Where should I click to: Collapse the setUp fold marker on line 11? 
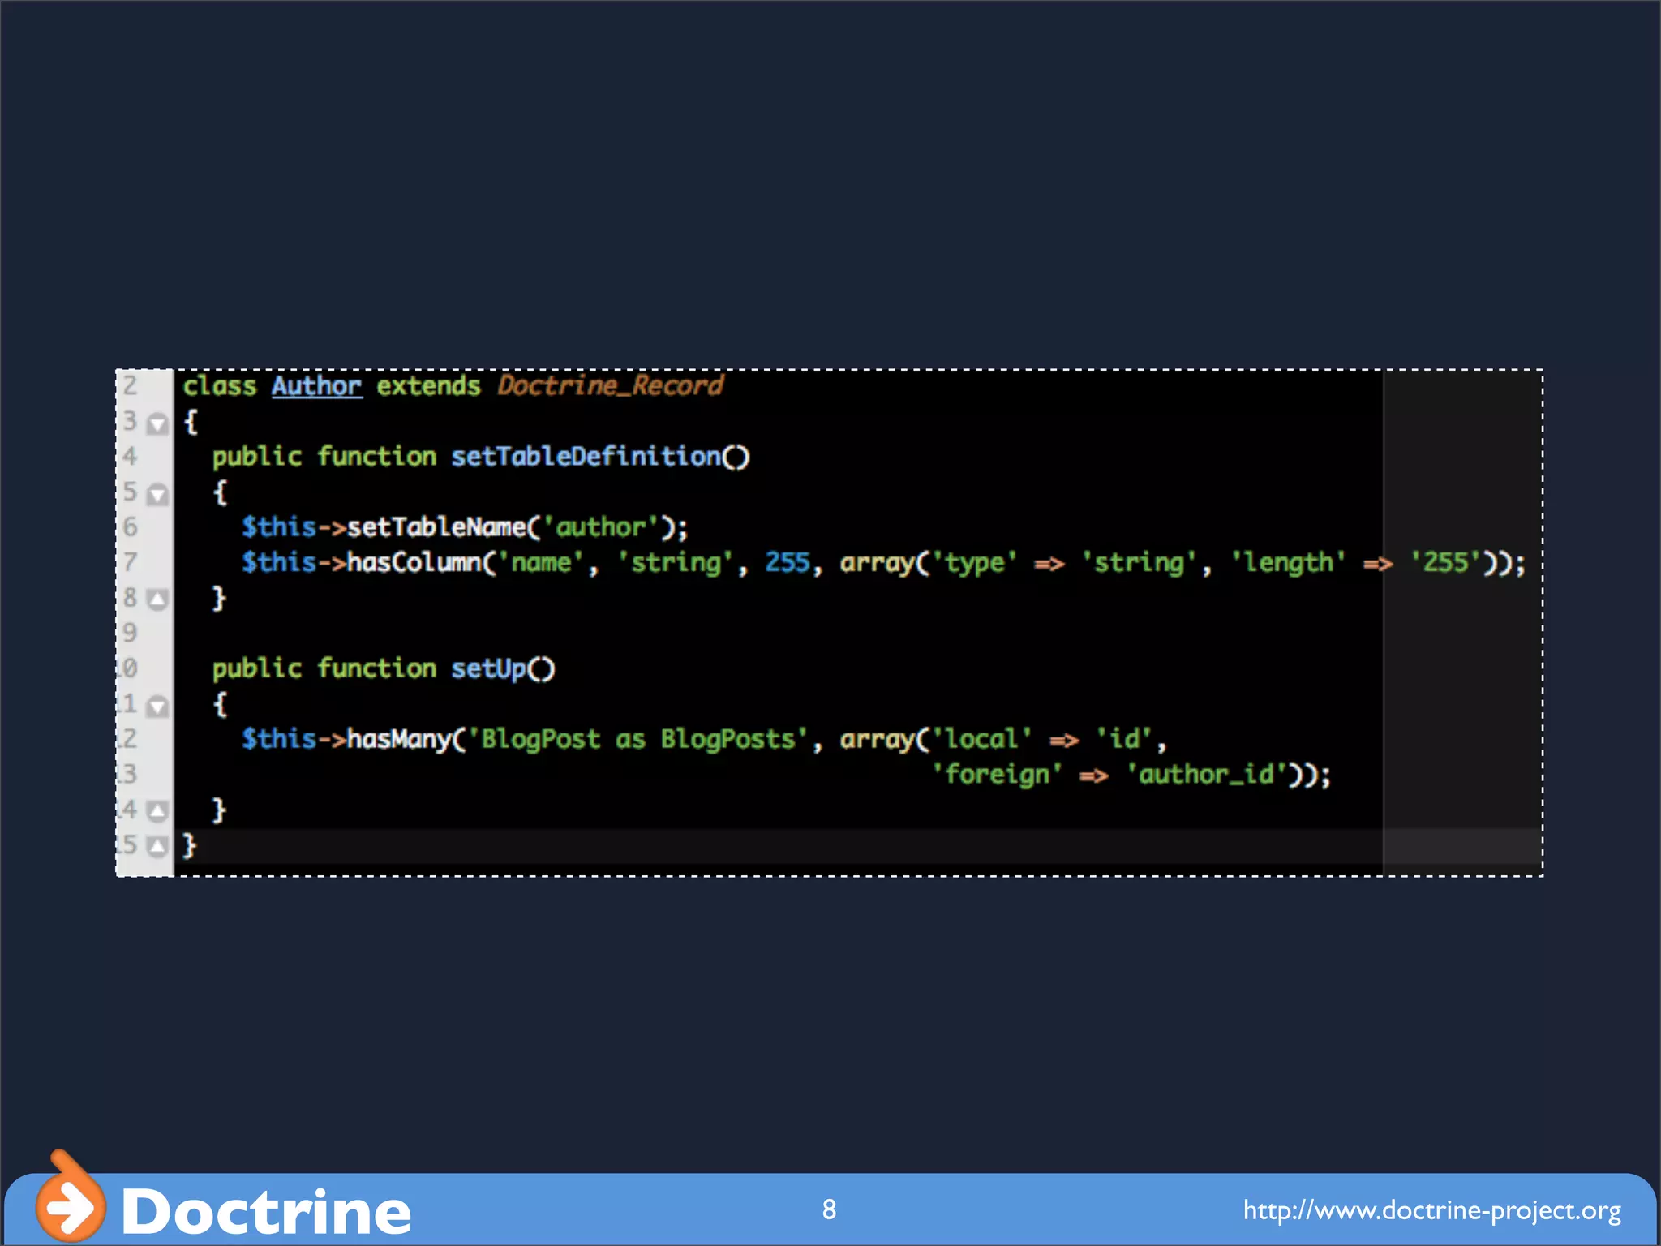[158, 706]
